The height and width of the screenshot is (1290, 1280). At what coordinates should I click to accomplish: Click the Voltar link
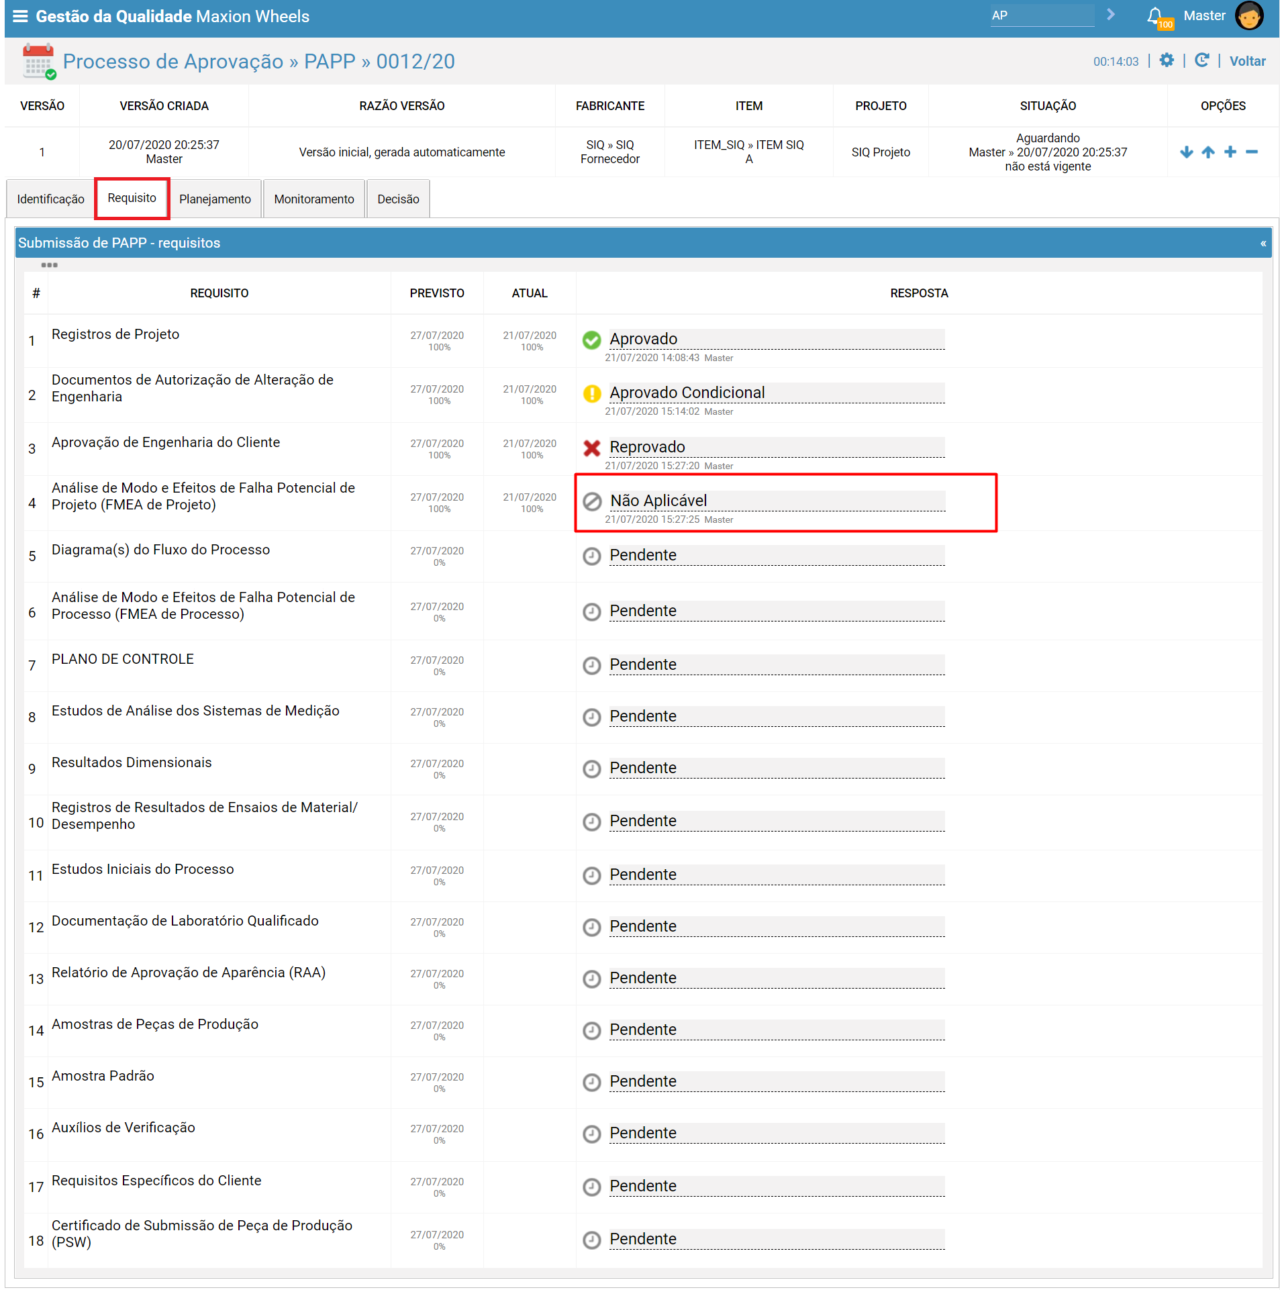pos(1247,61)
